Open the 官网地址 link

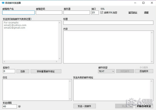pyautogui.click(x=133, y=13)
